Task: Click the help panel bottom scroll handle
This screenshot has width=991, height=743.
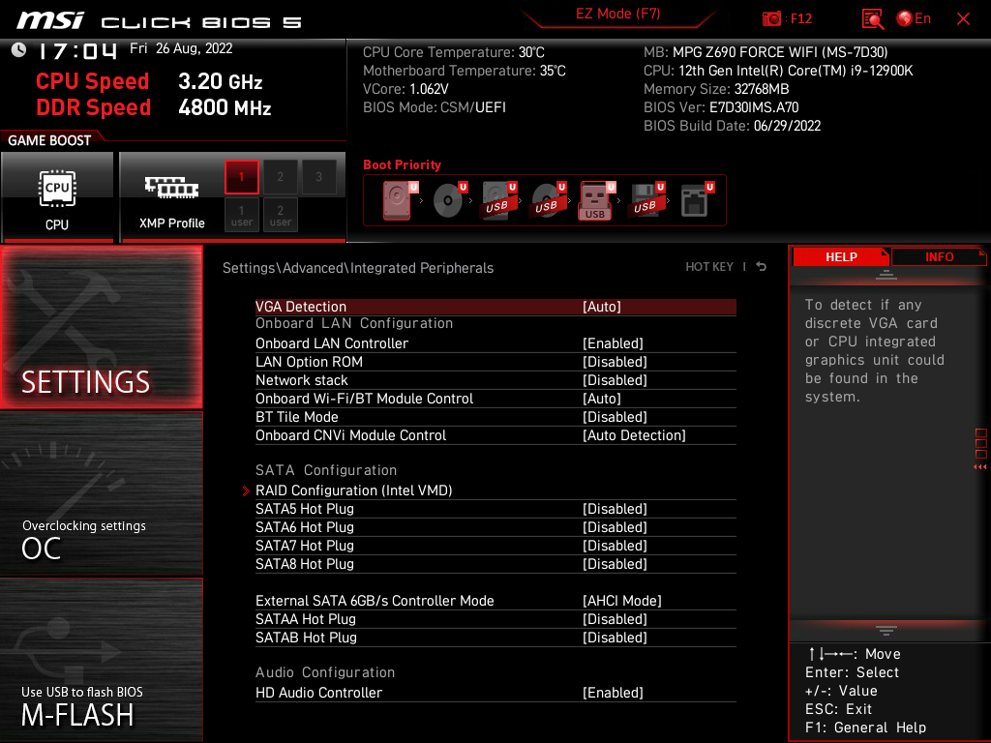Action: coord(886,631)
